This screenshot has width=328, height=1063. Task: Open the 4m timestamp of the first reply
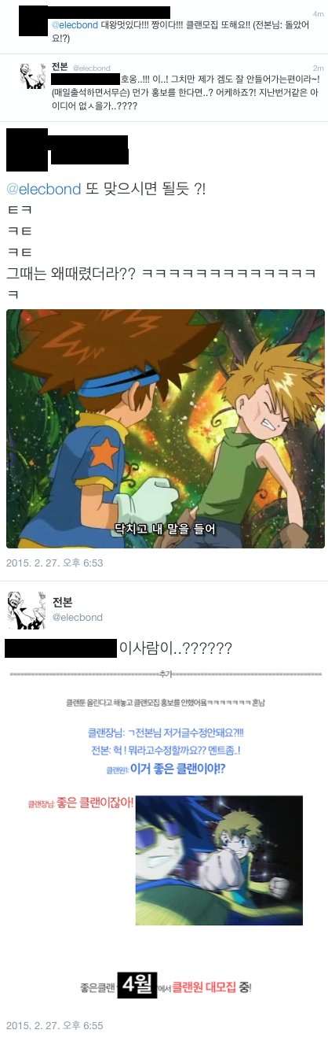coord(318,13)
